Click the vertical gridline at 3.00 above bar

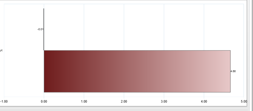pyautogui.click(x=164, y=26)
